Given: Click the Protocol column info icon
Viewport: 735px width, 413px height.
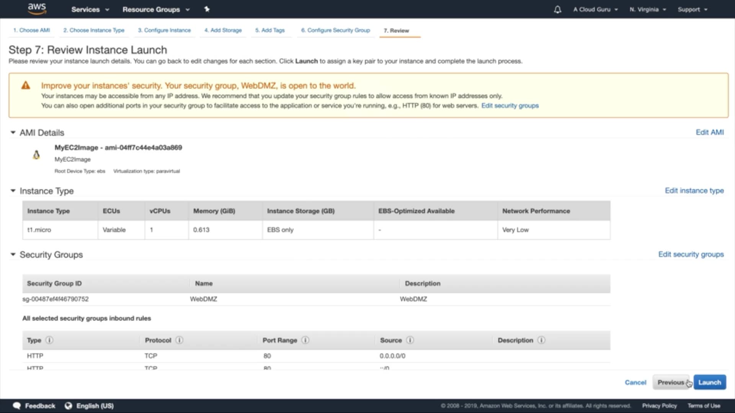Looking at the screenshot, I should pyautogui.click(x=179, y=340).
